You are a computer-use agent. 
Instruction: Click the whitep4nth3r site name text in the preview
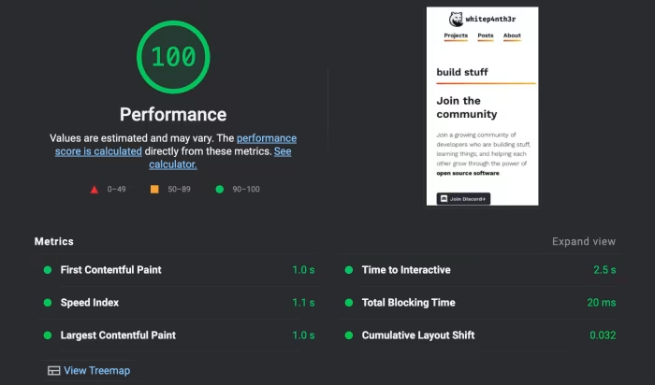(x=490, y=20)
